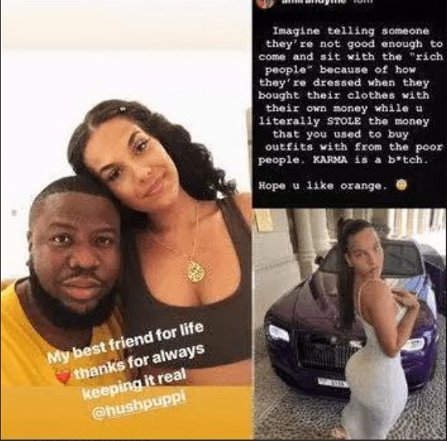The image size is (447, 441).
Task: Click the 'My best friend for life' caption
Action: pos(125,343)
